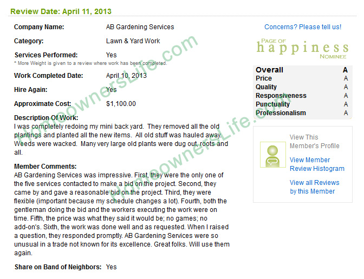Viewport: 364px width, 279px height.
Task: Open View all Reviews by this Member
Action: (314, 187)
